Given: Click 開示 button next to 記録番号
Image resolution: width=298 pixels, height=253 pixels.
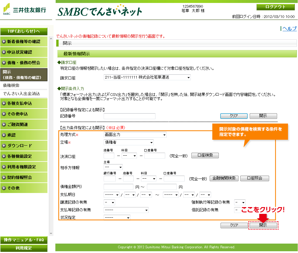Looking at the screenshot, I should pyautogui.click(x=263, y=116).
